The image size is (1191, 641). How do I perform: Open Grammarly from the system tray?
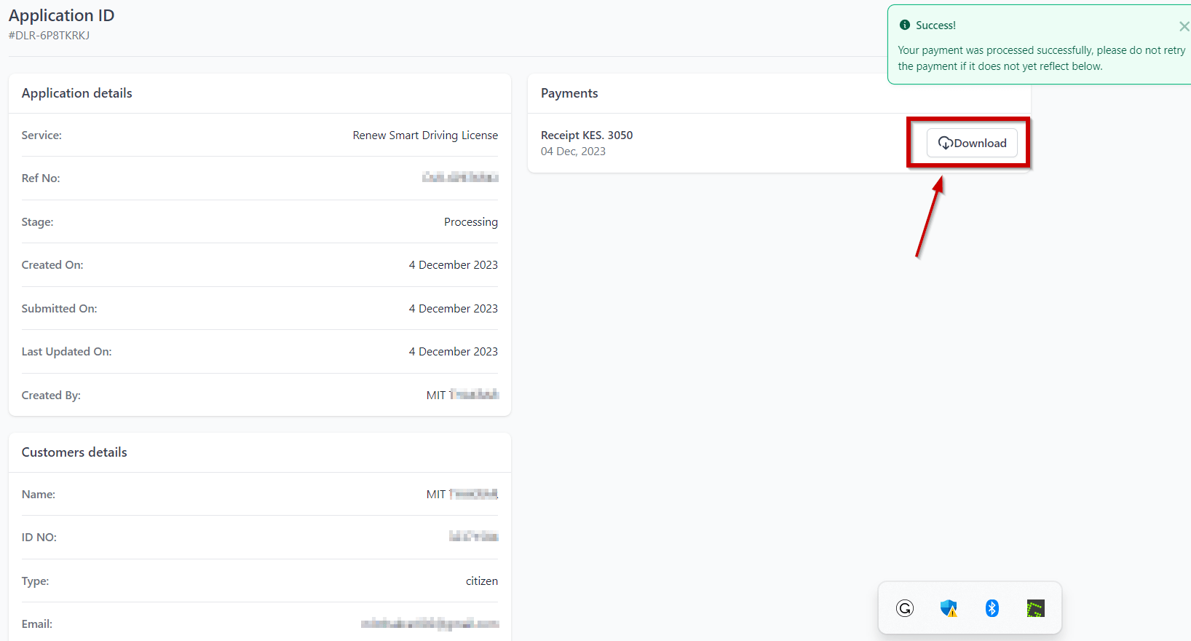[x=905, y=608]
